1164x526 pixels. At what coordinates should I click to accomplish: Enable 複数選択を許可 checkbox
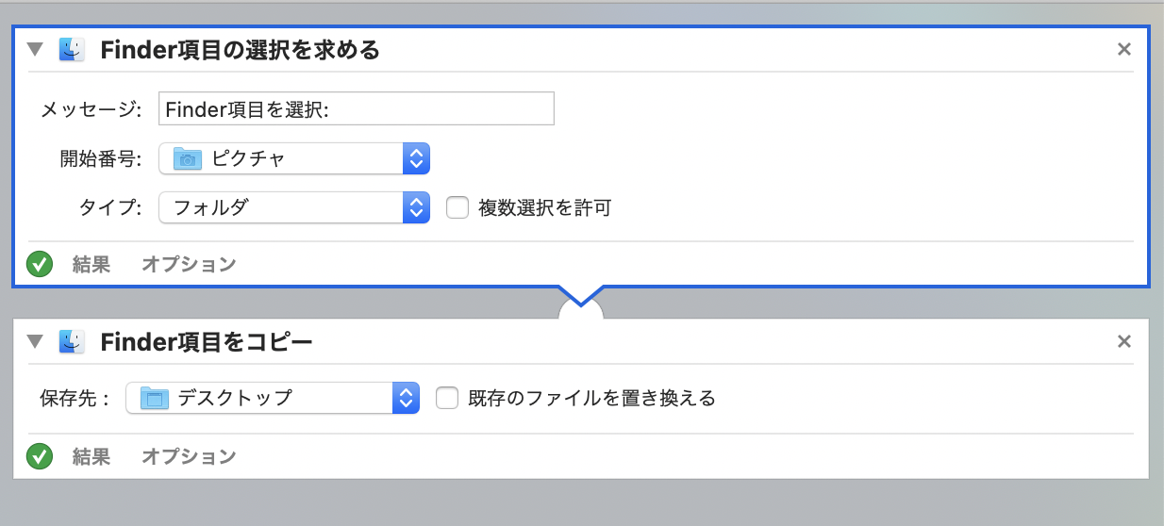pyautogui.click(x=457, y=207)
